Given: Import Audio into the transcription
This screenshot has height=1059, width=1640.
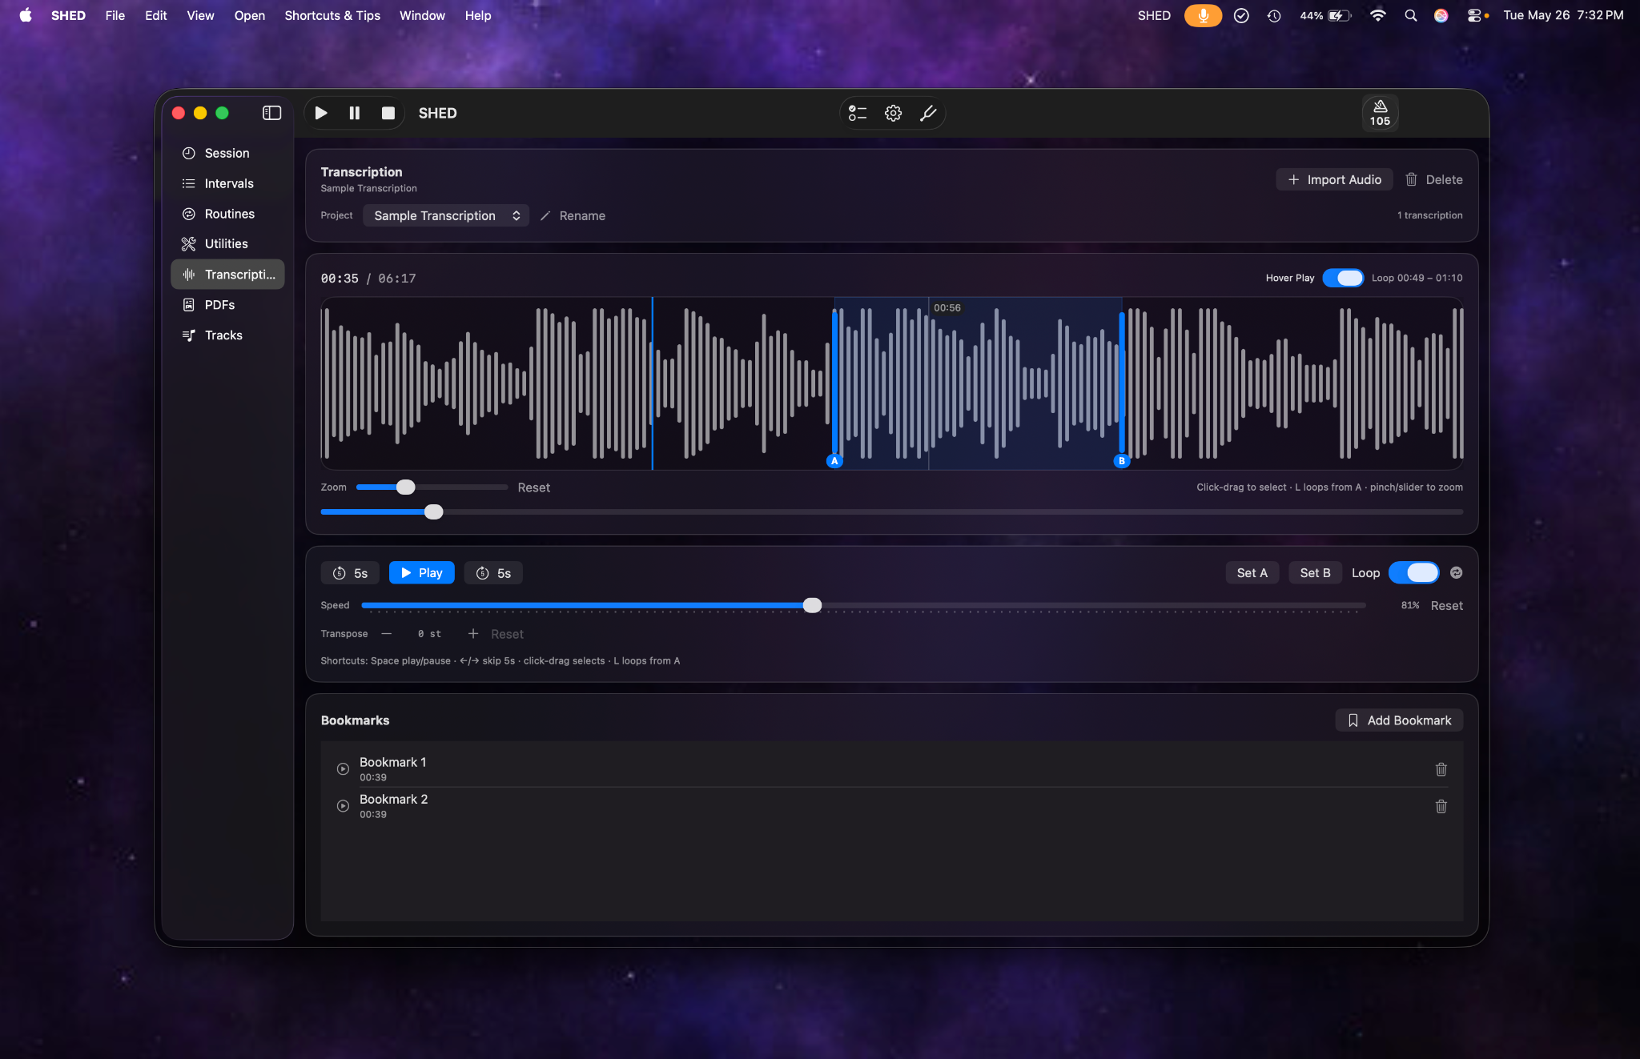Looking at the screenshot, I should 1334,179.
